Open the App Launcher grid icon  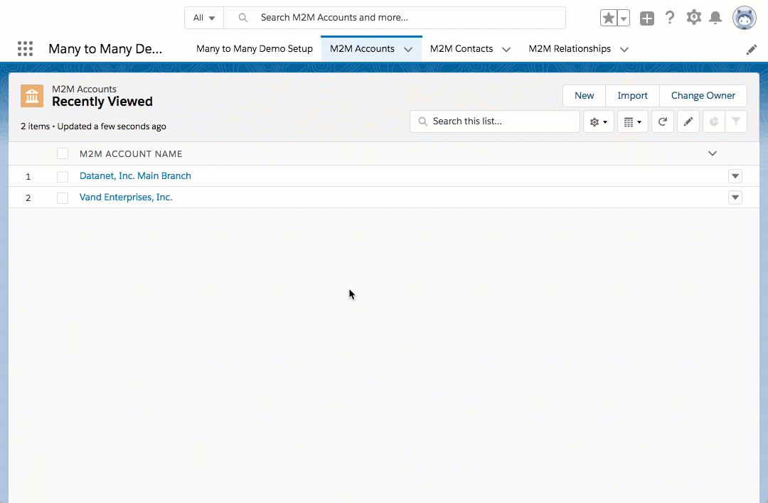(25, 48)
